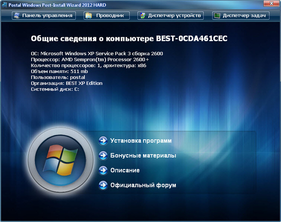
Task: Click the Общие сведения о компьютере heading
Action: [129, 39]
